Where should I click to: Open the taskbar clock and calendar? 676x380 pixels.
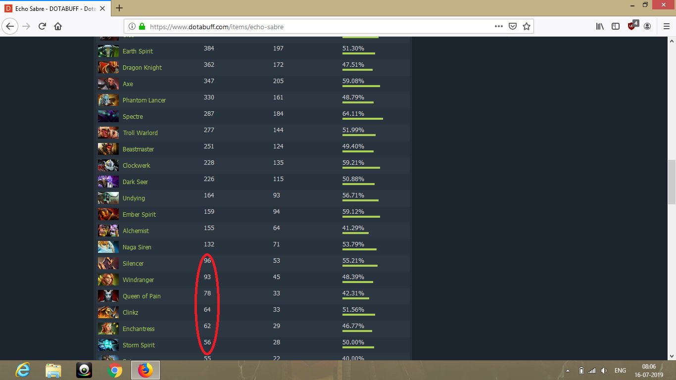point(649,371)
